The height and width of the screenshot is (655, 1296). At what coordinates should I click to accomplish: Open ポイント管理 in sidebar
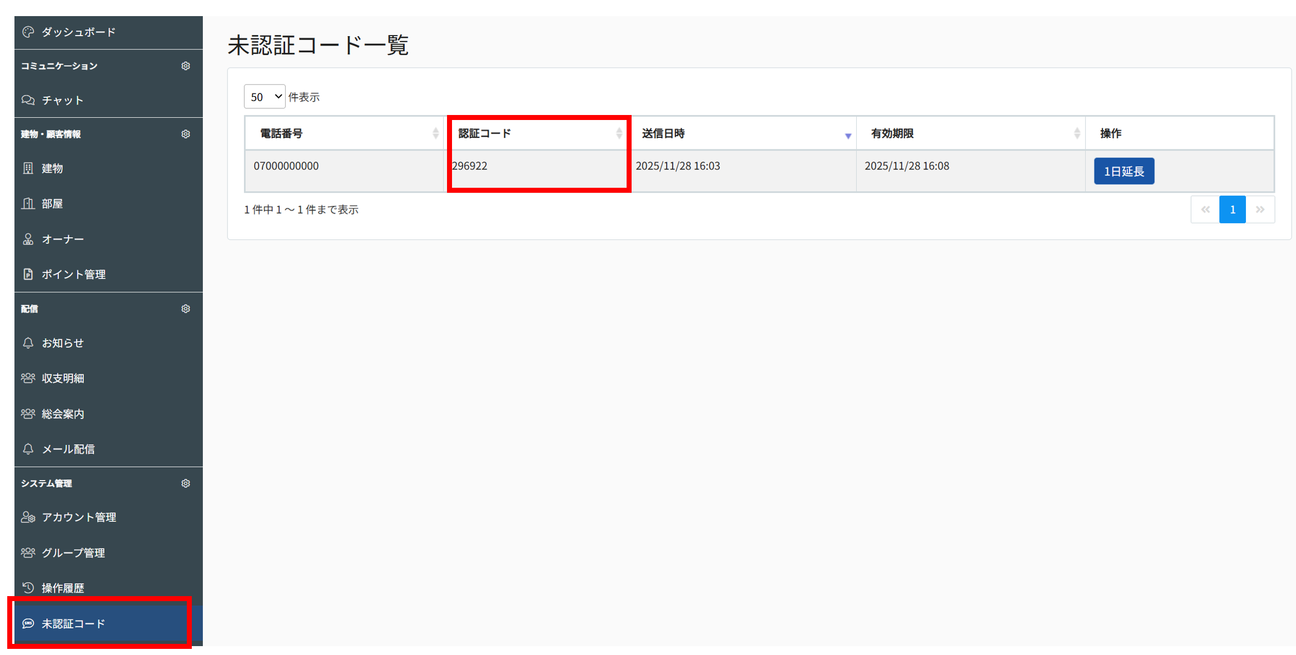(73, 274)
